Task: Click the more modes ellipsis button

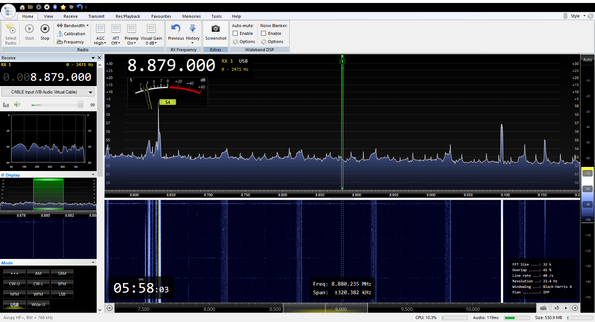Action: [15, 273]
